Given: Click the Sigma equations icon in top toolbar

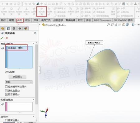Looking at the screenshot, I should click(x=61, y=4).
